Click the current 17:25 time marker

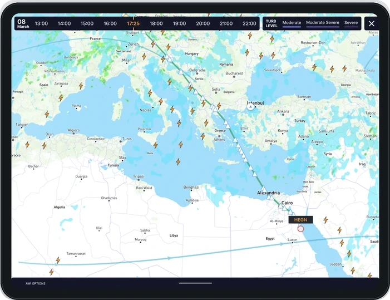click(x=133, y=23)
